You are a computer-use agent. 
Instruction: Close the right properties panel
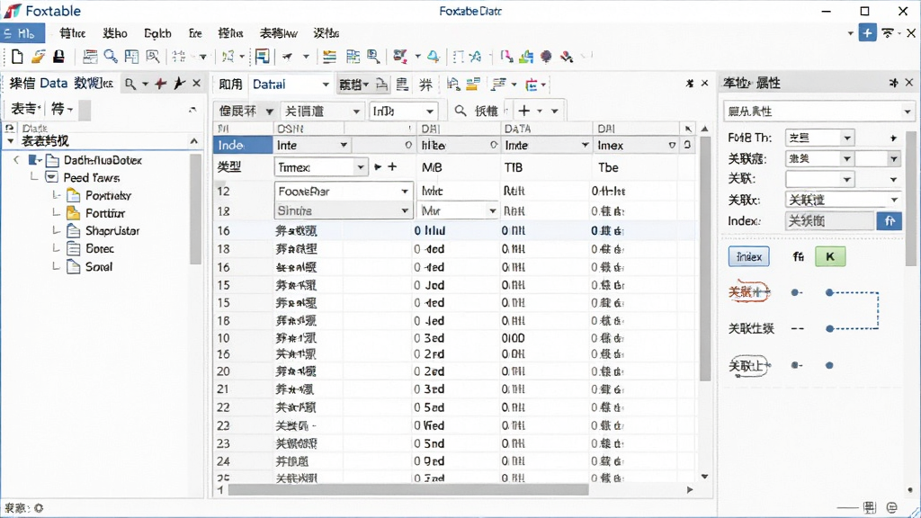[909, 83]
